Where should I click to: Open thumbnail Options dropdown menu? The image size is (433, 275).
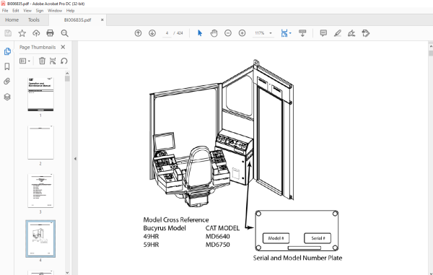tap(25, 61)
